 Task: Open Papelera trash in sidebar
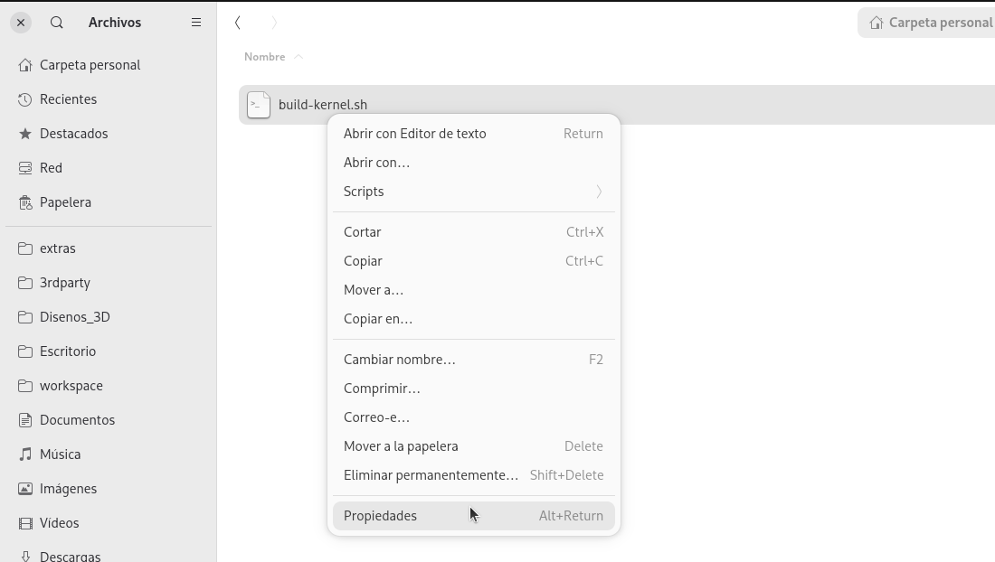tap(65, 202)
